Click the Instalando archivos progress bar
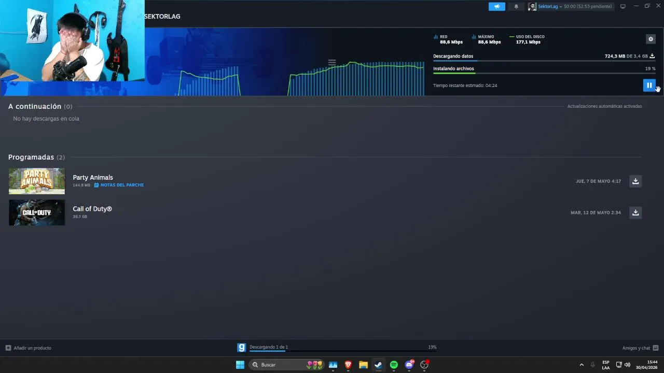This screenshot has height=373, width=664. click(544, 74)
